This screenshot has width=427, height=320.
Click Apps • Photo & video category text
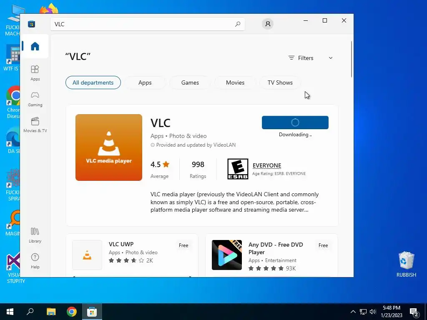click(178, 136)
